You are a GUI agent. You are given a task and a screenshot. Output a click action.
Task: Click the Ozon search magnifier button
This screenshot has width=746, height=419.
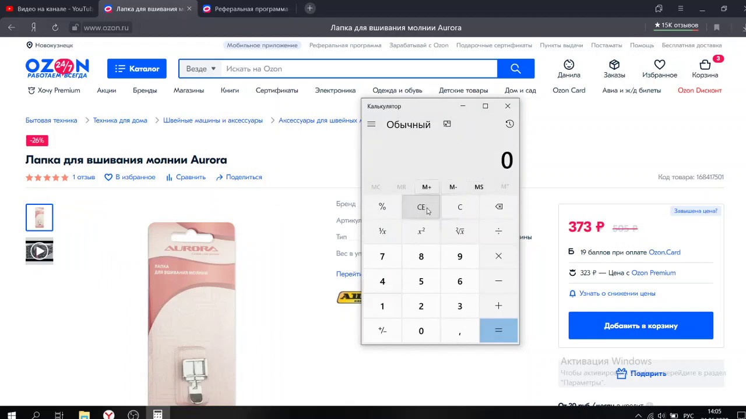click(x=516, y=69)
